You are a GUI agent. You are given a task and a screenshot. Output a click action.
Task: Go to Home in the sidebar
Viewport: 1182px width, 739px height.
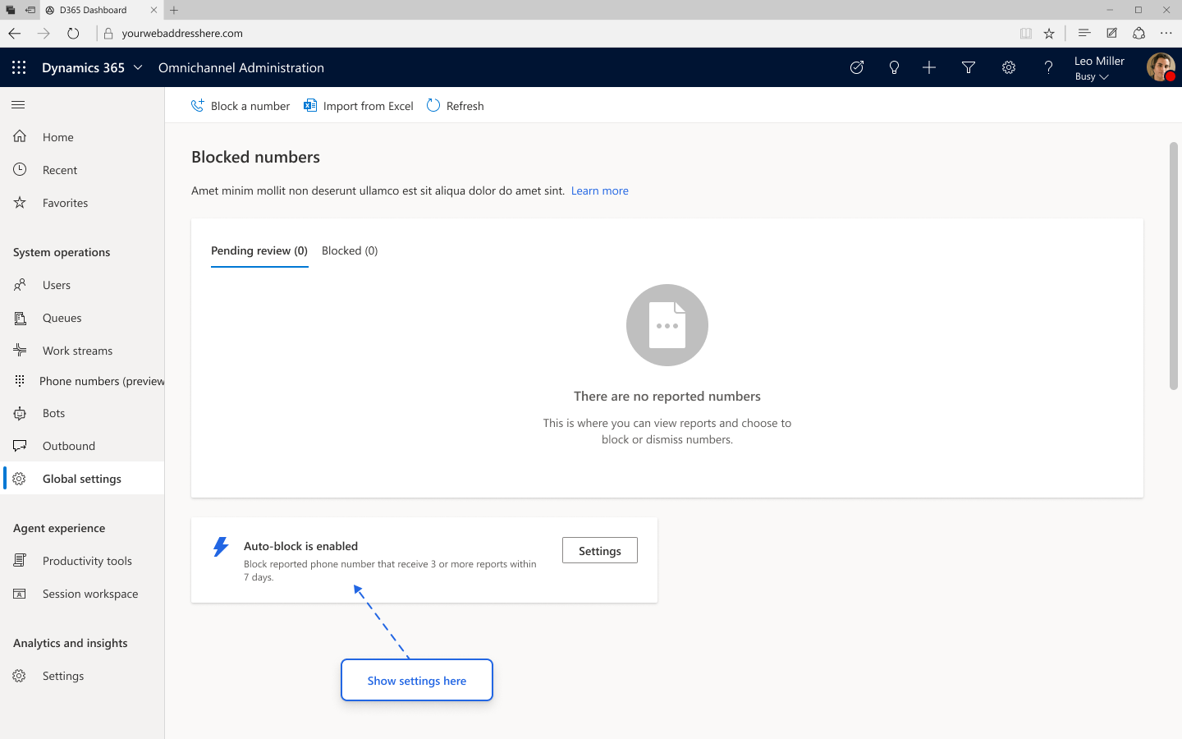pyautogui.click(x=82, y=137)
